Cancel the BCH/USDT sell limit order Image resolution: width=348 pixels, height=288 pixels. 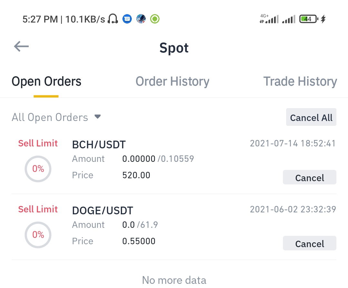click(310, 177)
